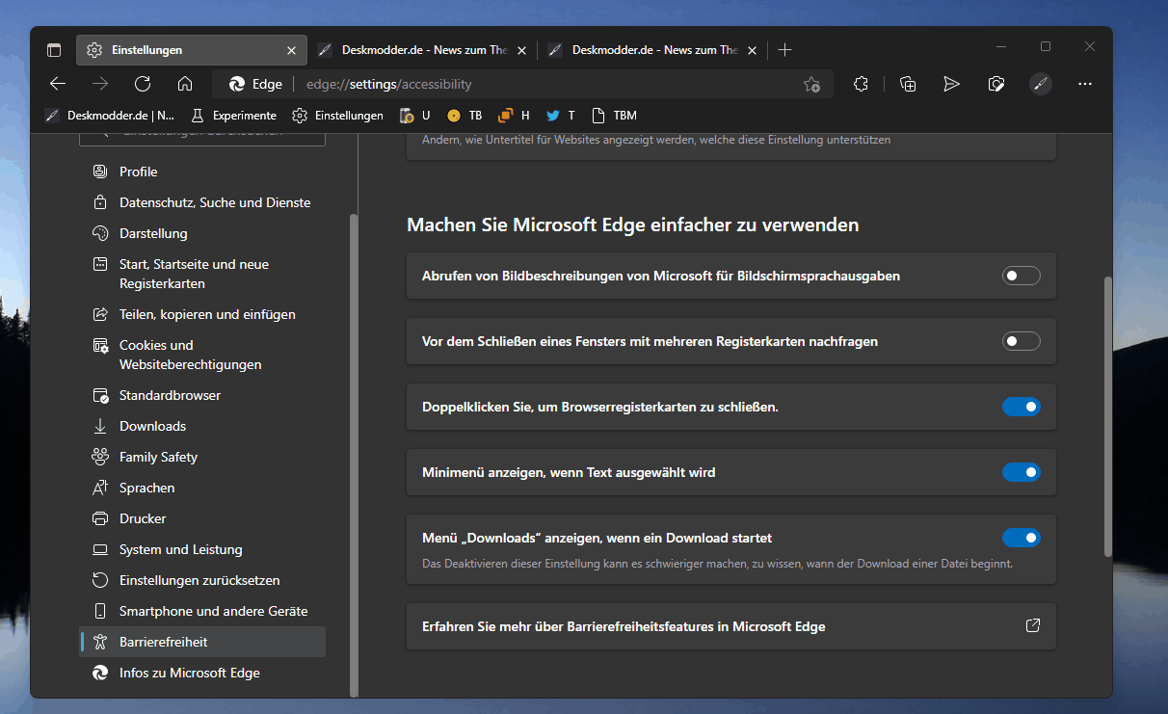Open Cookies und Websiteberechtigungen

pos(202,355)
